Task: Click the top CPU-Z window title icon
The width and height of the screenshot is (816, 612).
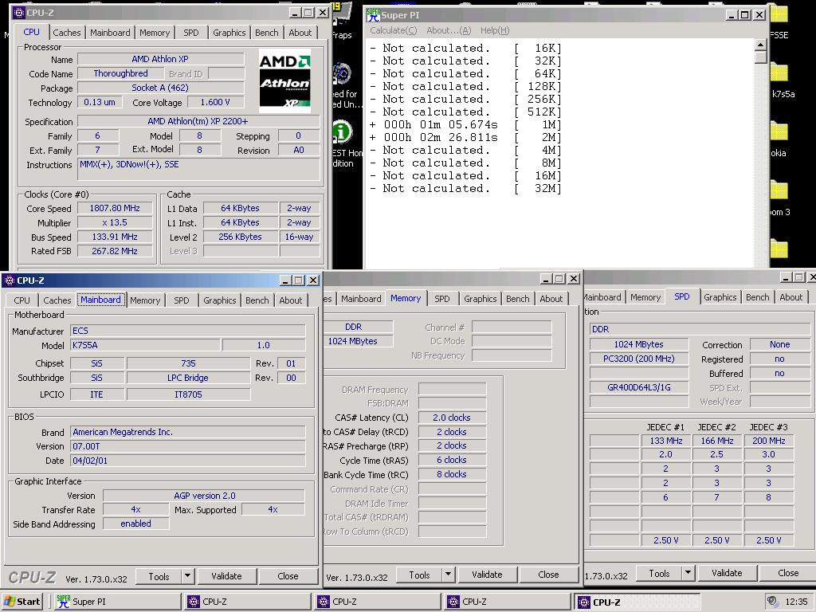Action: pos(19,13)
